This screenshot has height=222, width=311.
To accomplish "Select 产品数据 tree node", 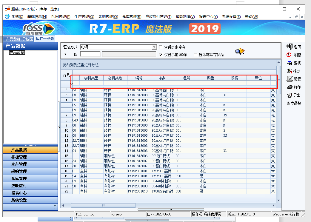I will (x=17, y=53).
